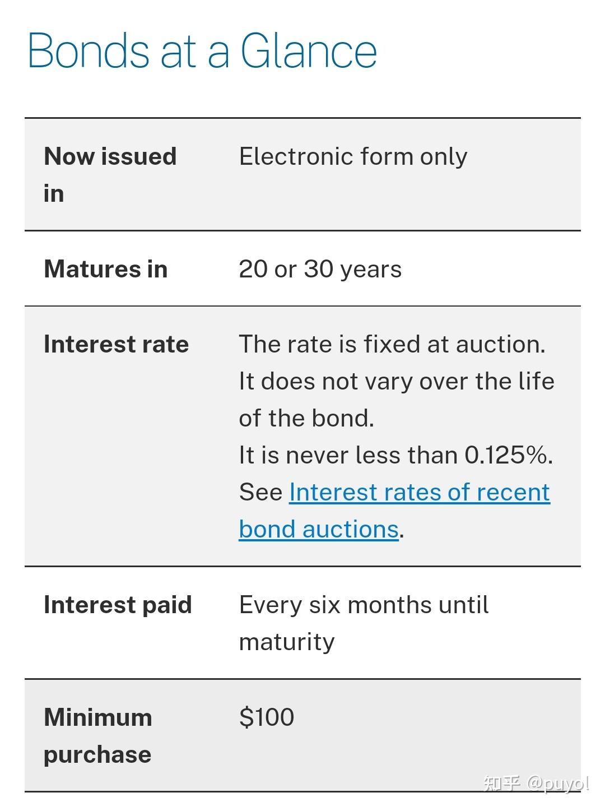
Task: Select the "Matures in" row label
Action: point(105,269)
